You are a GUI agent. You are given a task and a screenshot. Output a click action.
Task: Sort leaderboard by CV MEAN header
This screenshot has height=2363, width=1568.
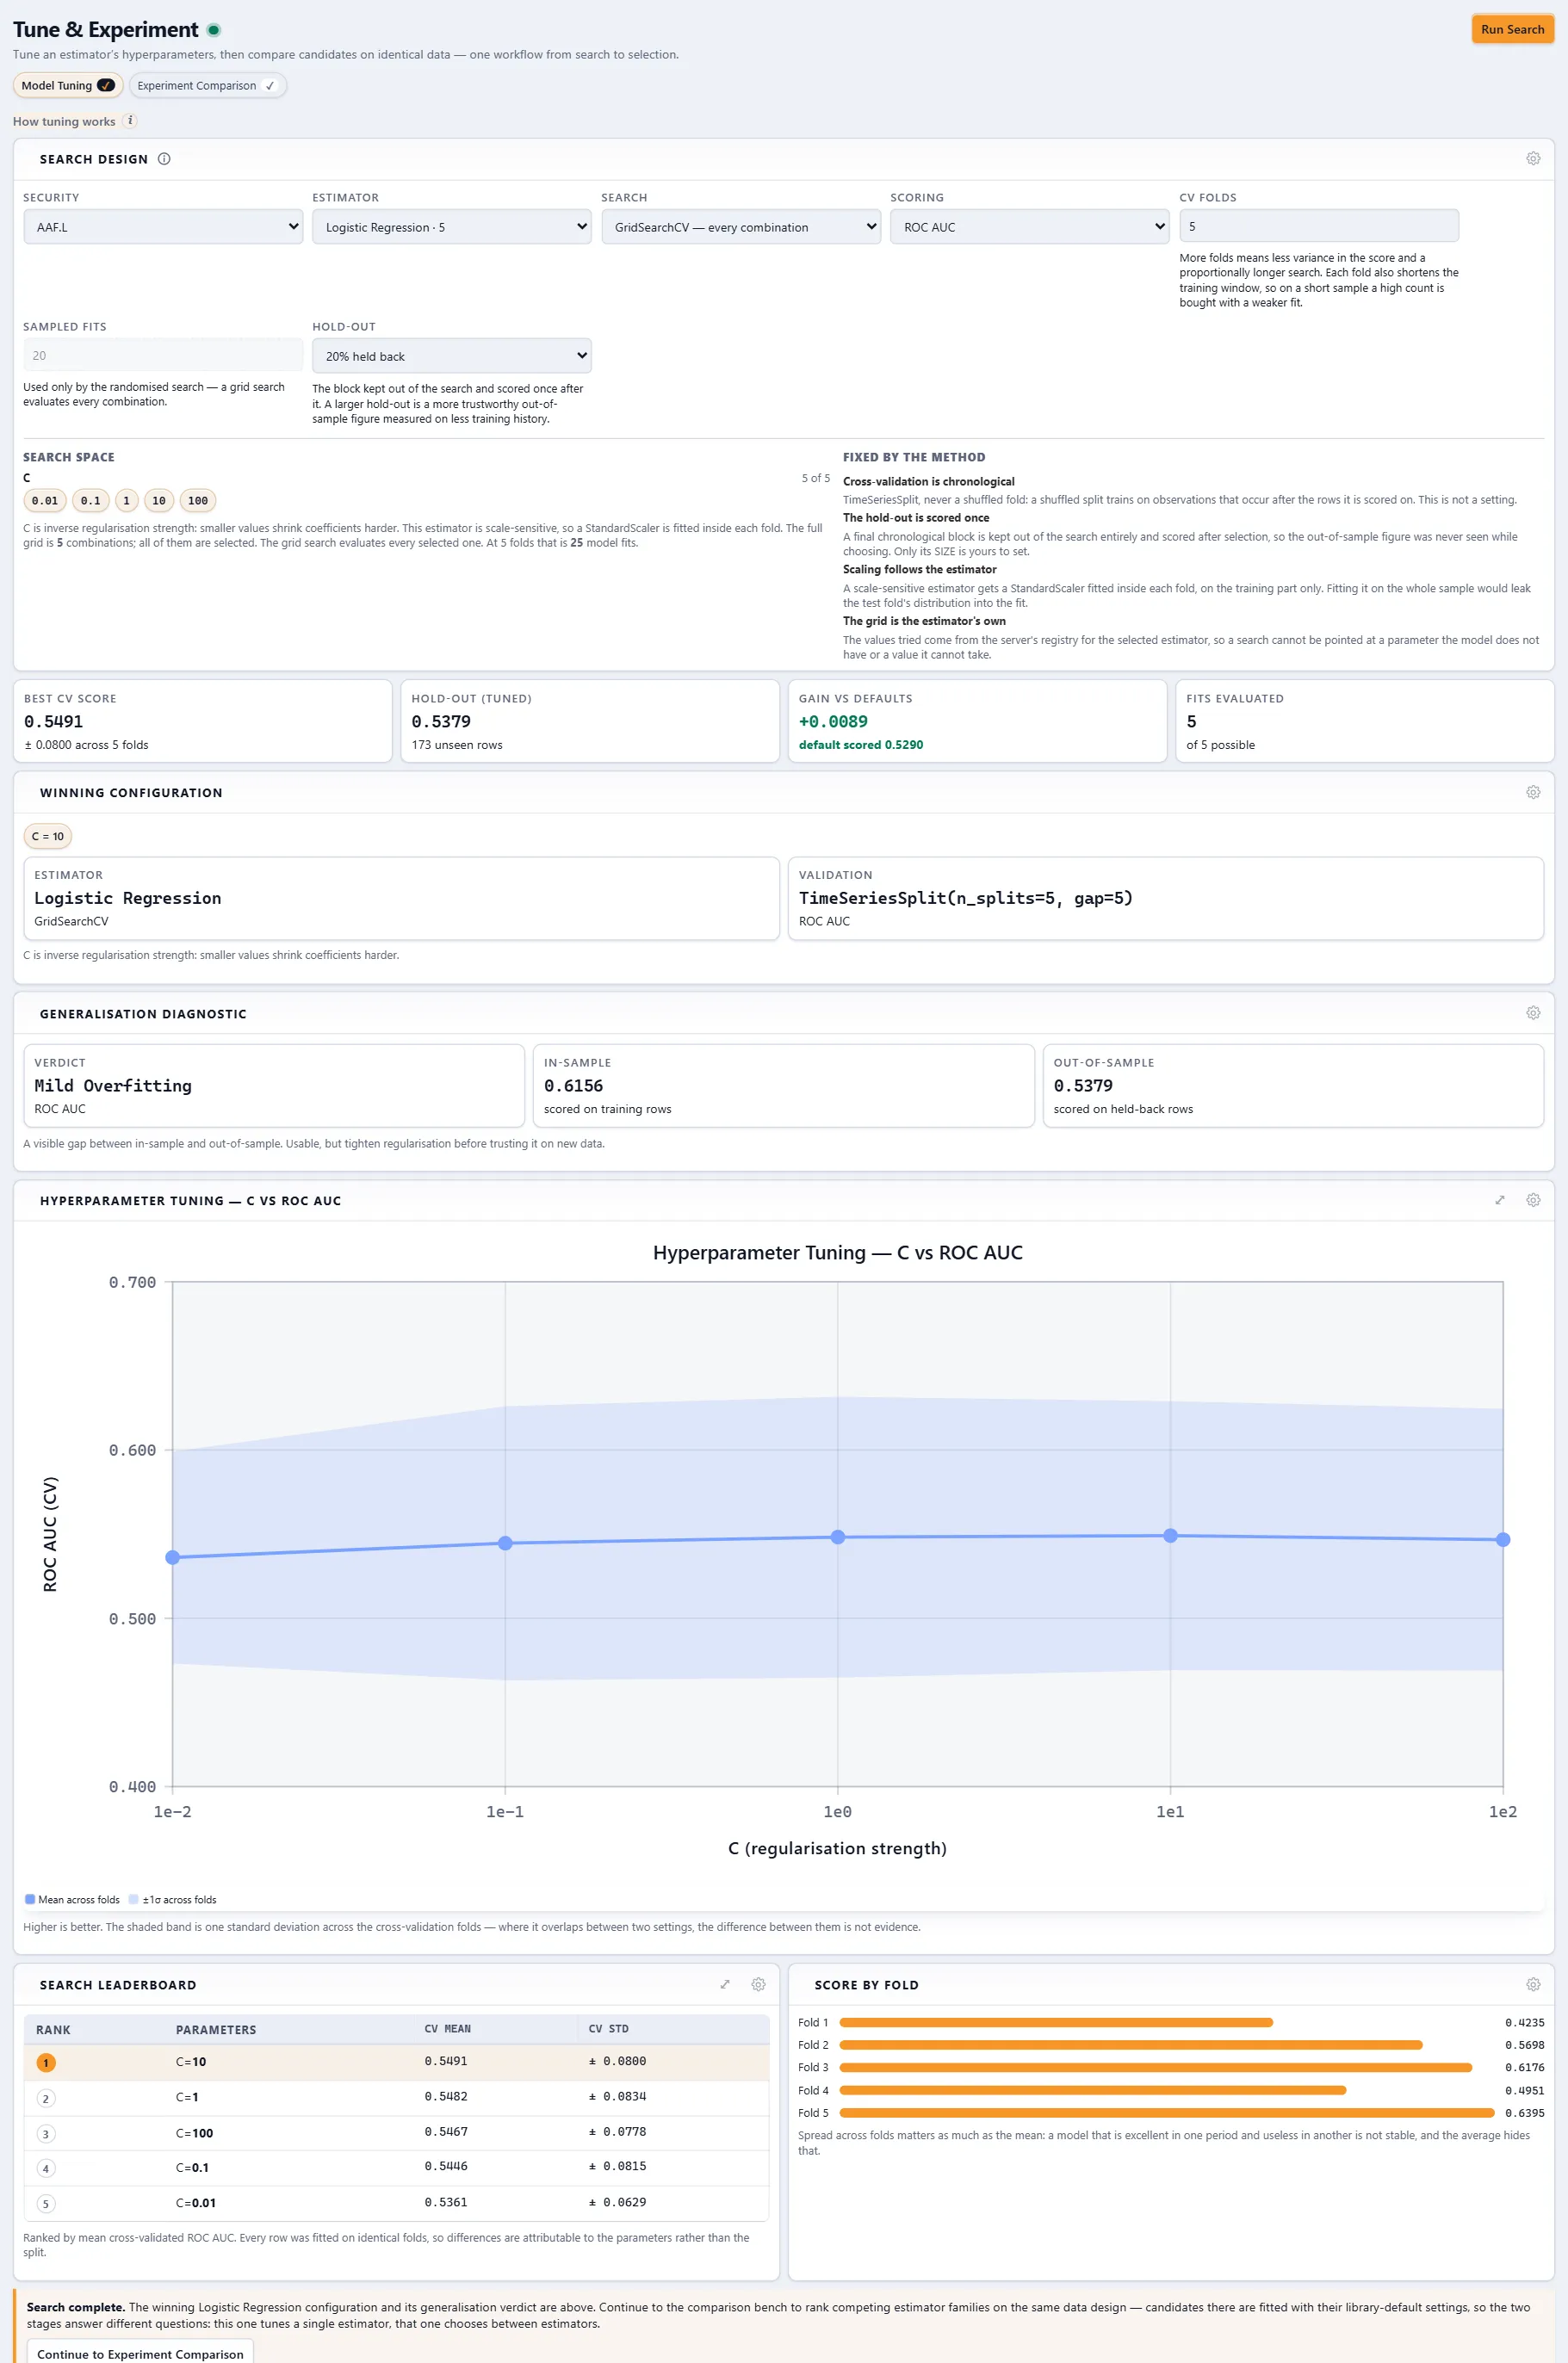point(447,2029)
